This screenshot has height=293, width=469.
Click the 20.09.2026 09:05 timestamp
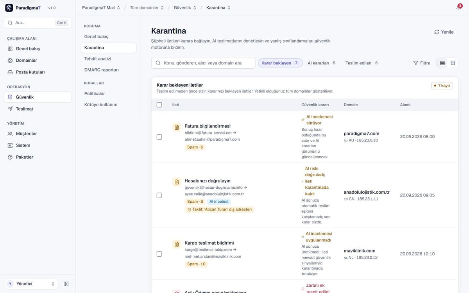point(417,195)
